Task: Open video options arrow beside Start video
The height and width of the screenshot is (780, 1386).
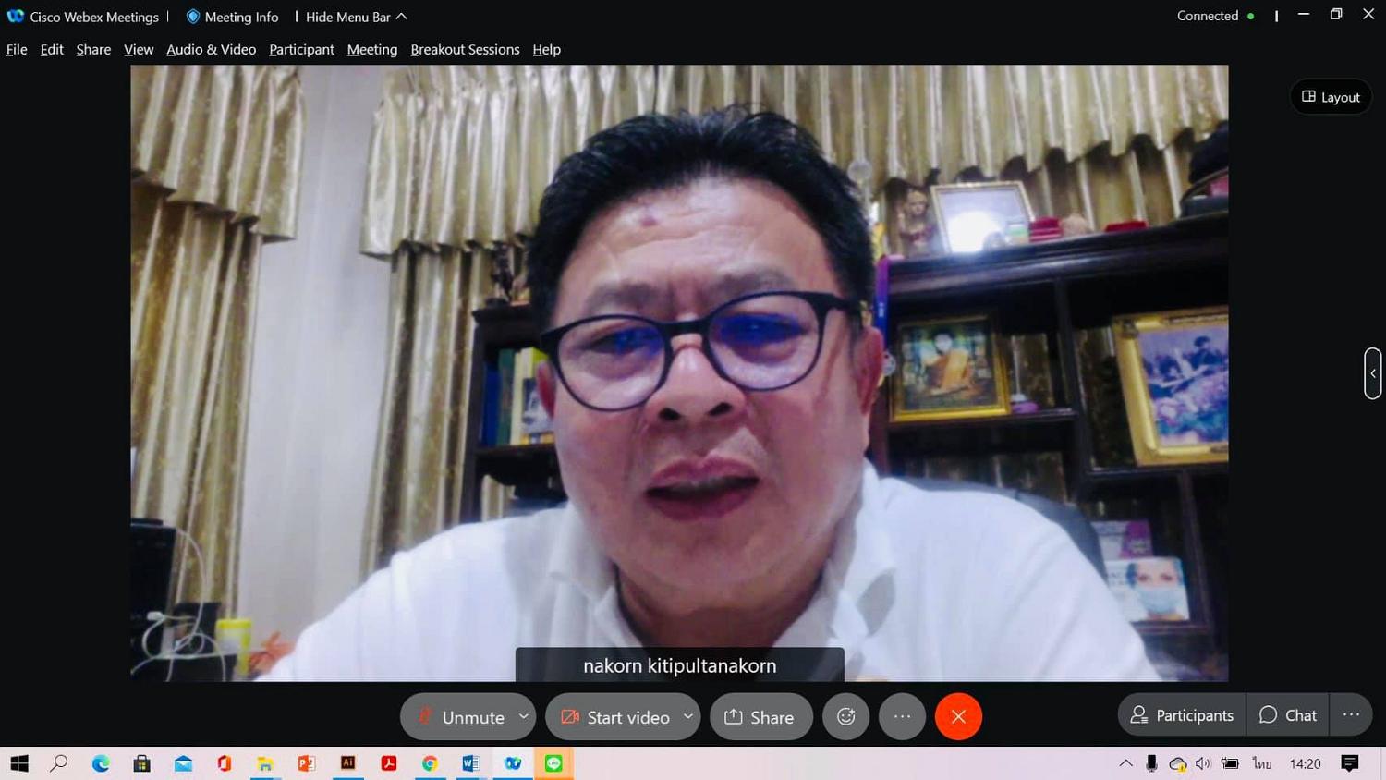Action: pyautogui.click(x=688, y=716)
